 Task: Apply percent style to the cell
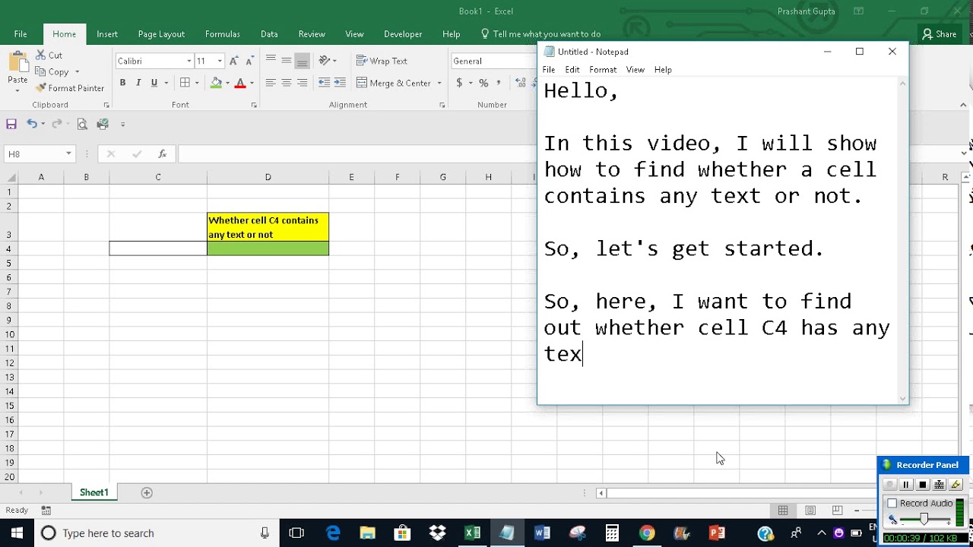(x=483, y=83)
